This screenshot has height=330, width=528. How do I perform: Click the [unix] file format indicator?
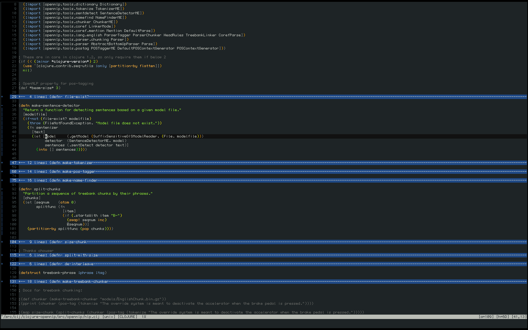[x=109, y=317]
